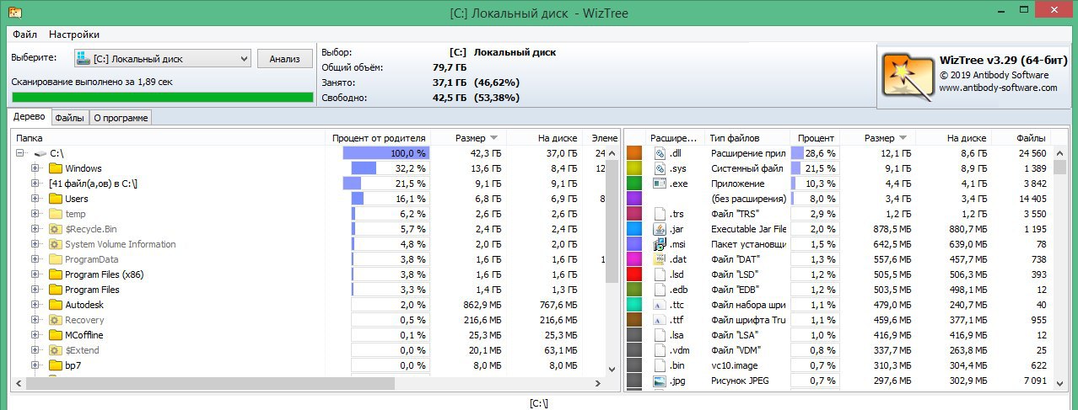Click the 13,6 ГБ size value
This screenshot has height=410, width=1078.
click(483, 168)
